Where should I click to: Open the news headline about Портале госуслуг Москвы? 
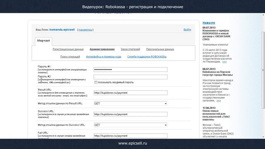(217, 73)
